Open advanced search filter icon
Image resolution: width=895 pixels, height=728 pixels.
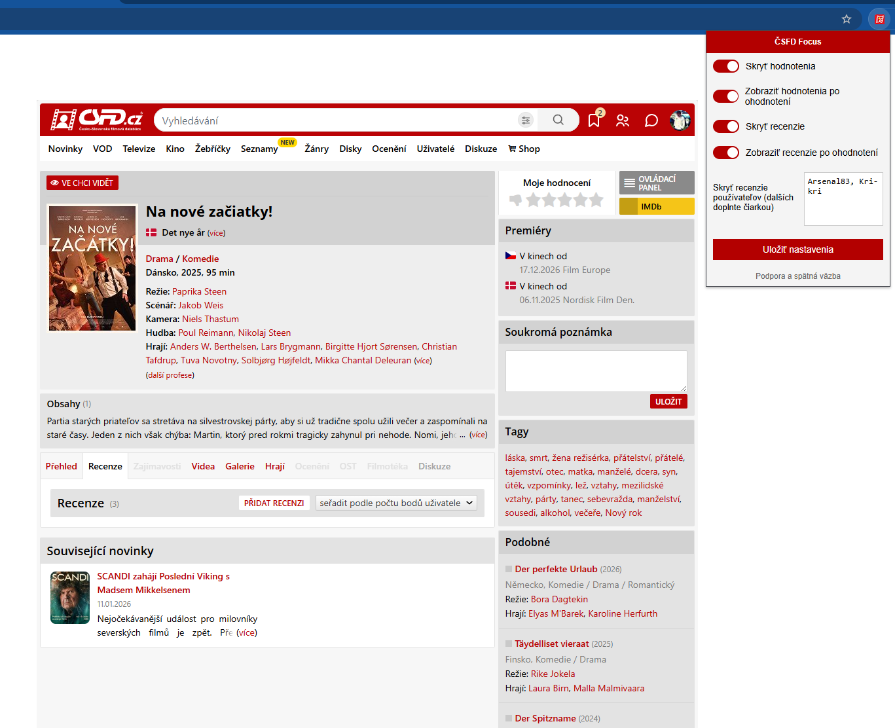click(x=525, y=120)
